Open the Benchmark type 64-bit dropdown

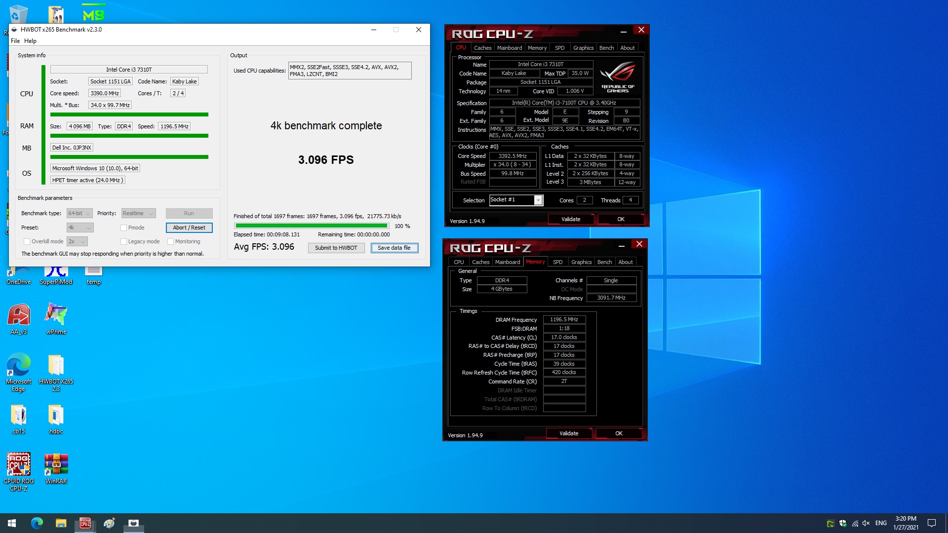click(79, 214)
